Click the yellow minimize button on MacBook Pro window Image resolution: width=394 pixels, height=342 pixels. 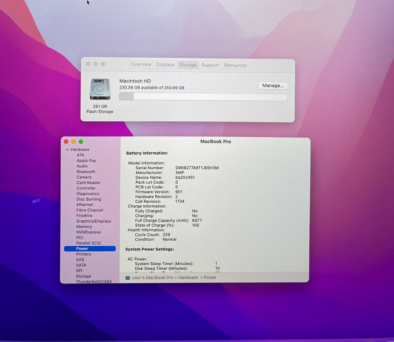click(74, 142)
